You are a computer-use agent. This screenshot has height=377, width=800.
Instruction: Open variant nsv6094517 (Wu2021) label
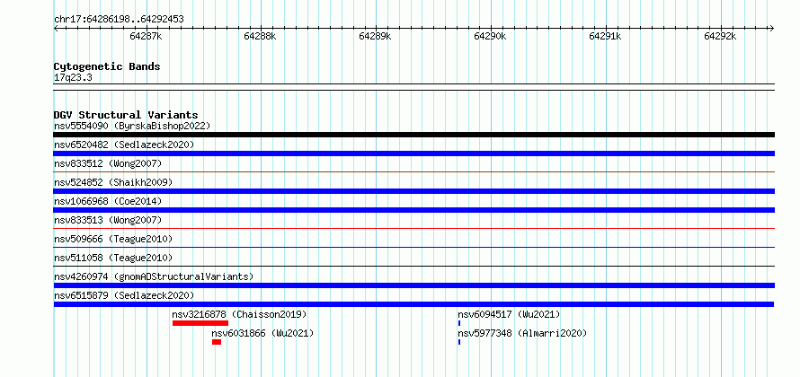click(509, 314)
